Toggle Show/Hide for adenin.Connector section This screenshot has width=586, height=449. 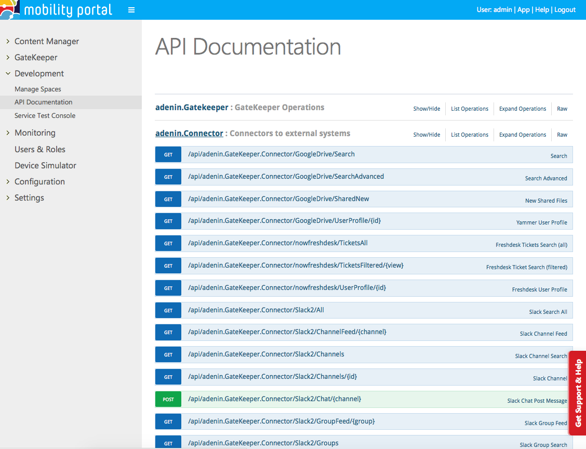click(427, 135)
